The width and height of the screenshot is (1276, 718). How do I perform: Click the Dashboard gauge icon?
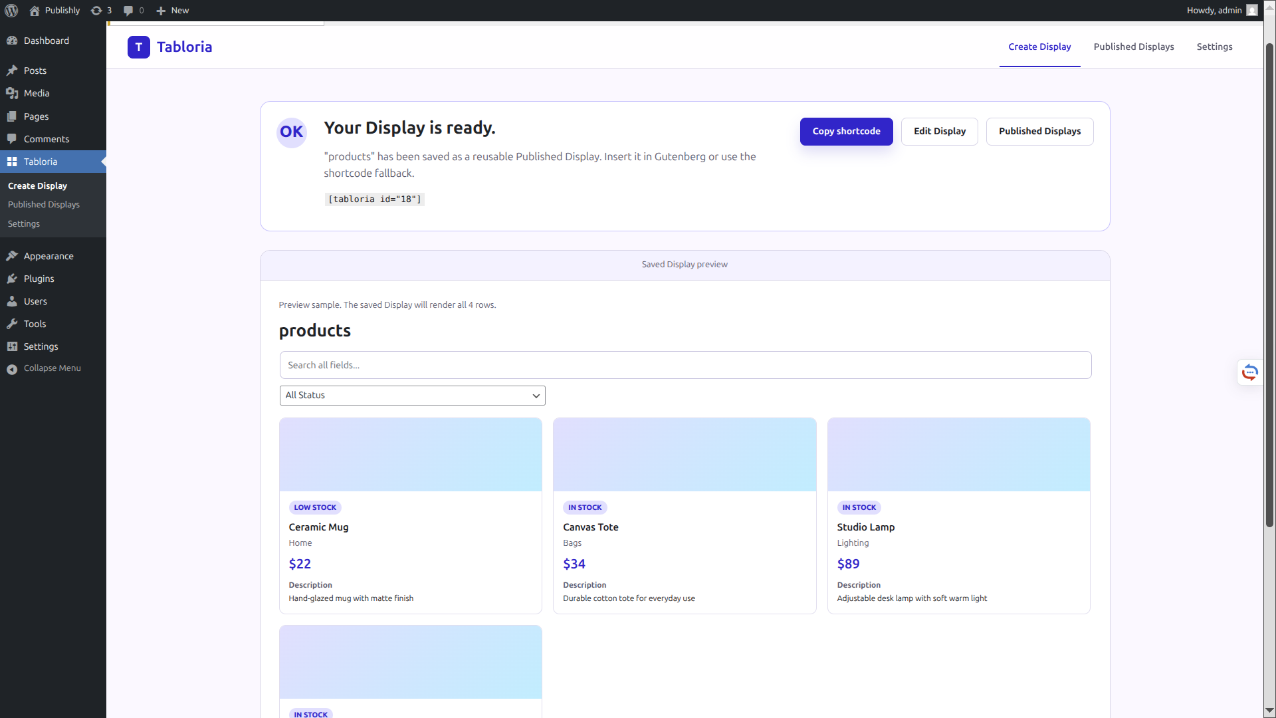click(12, 41)
